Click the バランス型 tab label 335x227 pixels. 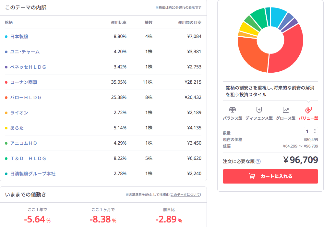(233, 118)
